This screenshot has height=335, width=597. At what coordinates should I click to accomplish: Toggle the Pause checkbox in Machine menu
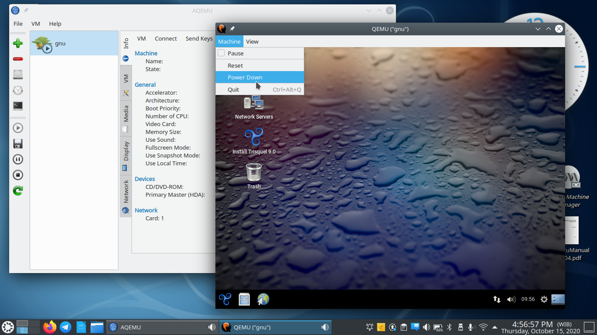coord(221,53)
